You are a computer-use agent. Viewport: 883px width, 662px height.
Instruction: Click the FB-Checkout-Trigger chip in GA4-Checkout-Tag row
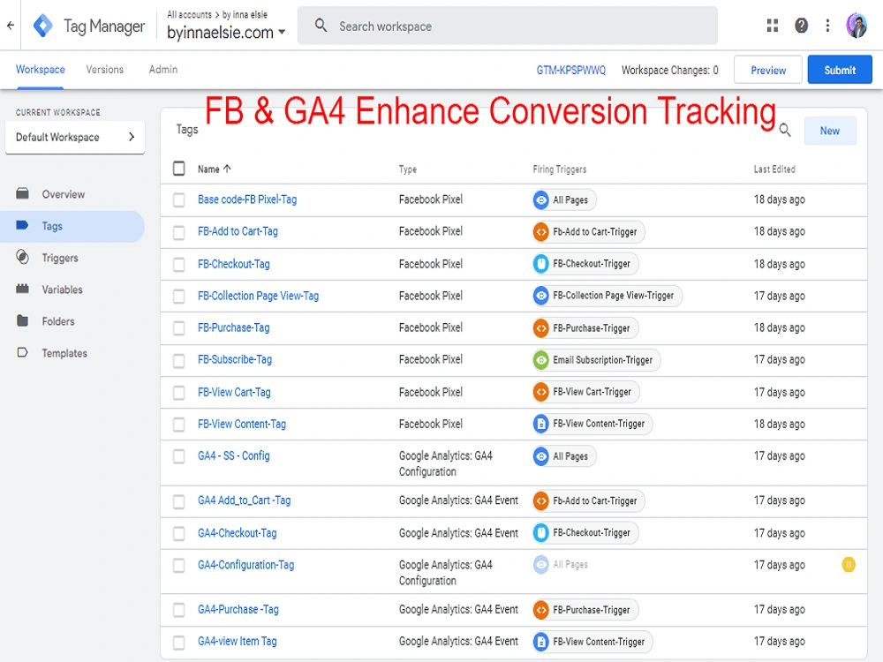585,532
